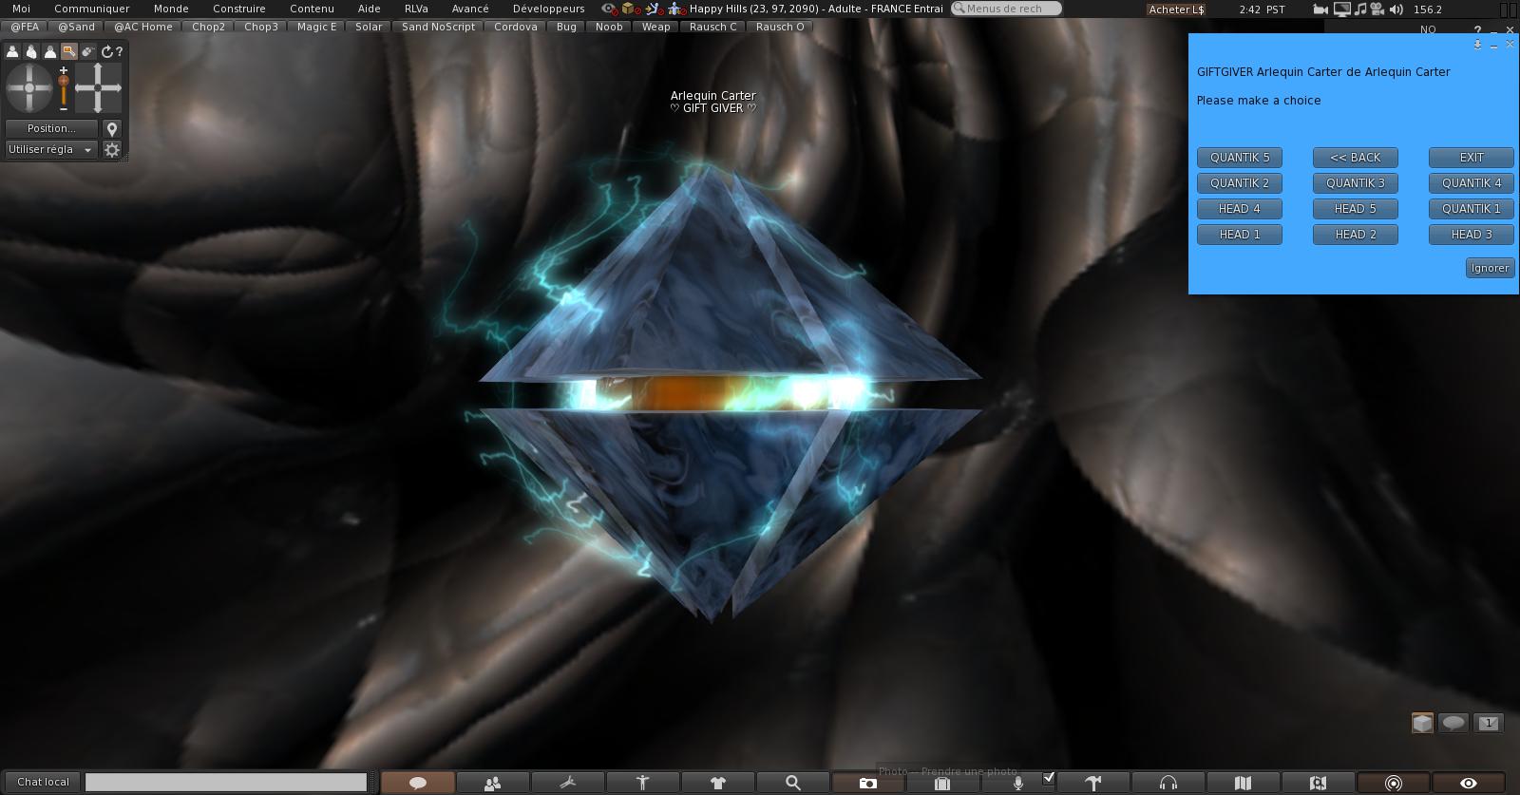Click the location pin icon beside Position
Screen dimensions: 1520x795
tap(112, 128)
